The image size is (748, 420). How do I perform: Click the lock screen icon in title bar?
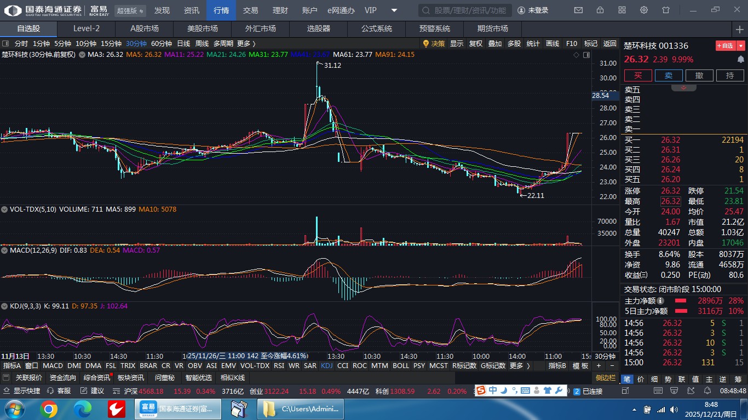(600, 10)
